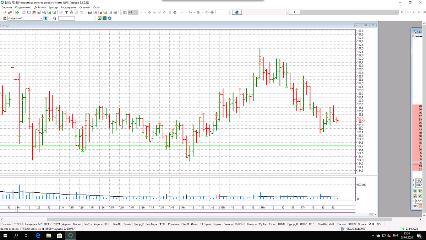Click the envelope messages icon in toolbar

coord(115,12)
